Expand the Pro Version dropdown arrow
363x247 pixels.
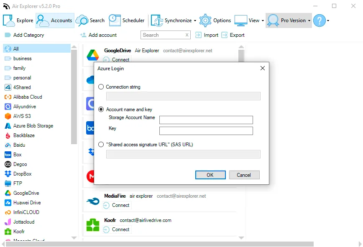309,20
